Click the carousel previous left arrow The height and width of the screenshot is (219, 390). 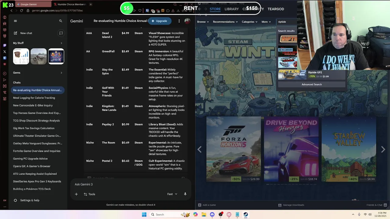[x=200, y=149]
